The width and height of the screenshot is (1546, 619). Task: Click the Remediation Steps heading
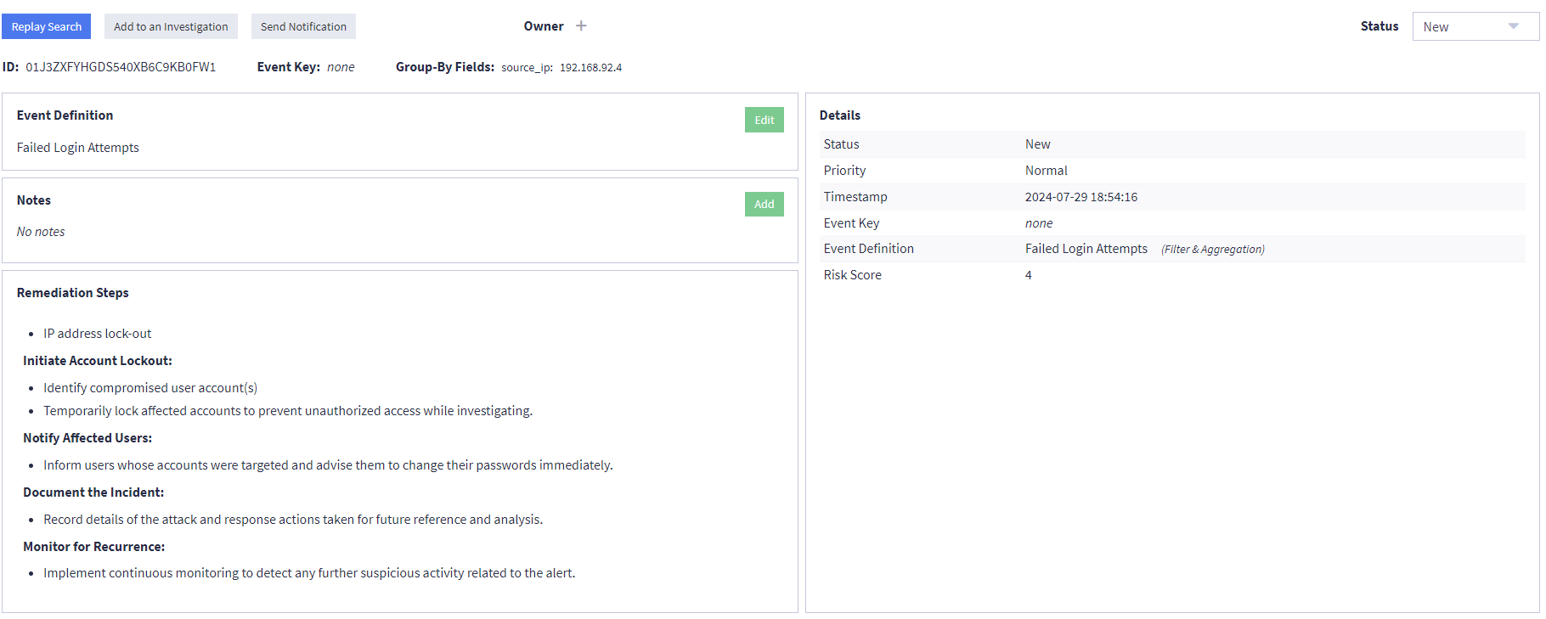pyautogui.click(x=73, y=293)
